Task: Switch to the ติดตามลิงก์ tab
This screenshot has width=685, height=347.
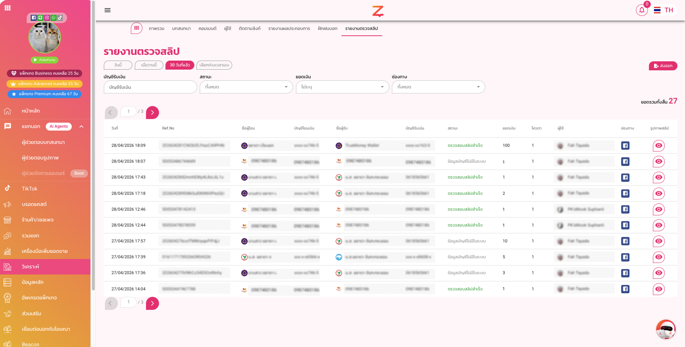Action: click(x=249, y=28)
